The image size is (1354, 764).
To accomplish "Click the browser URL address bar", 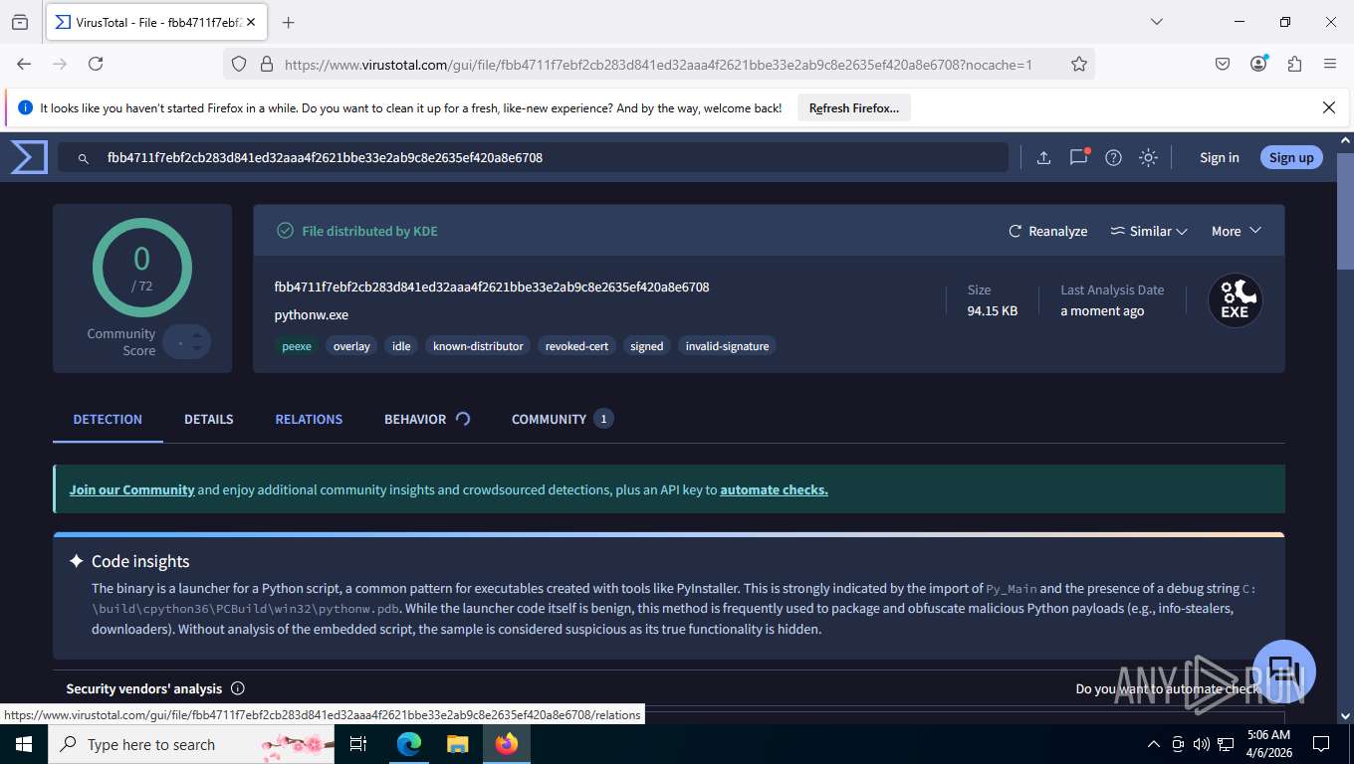I will click(x=658, y=64).
